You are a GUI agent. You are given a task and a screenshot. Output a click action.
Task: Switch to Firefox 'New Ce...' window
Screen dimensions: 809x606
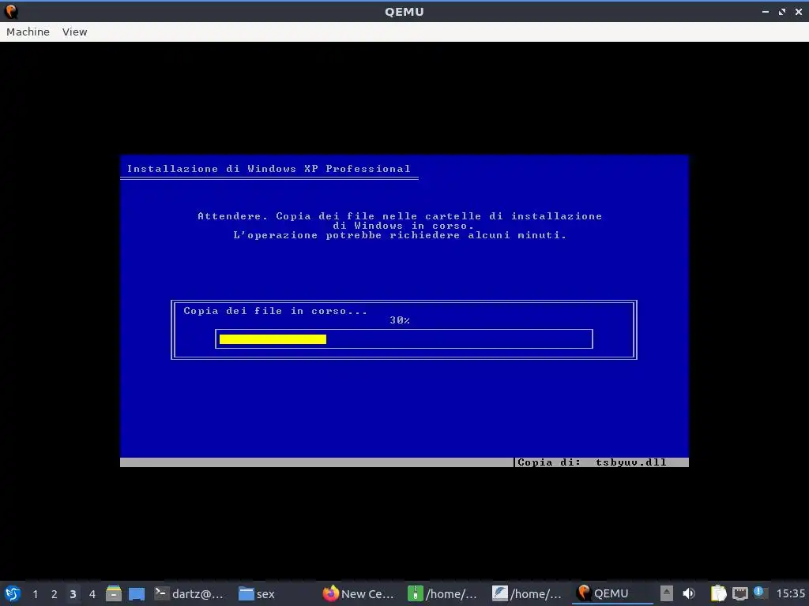click(x=358, y=593)
